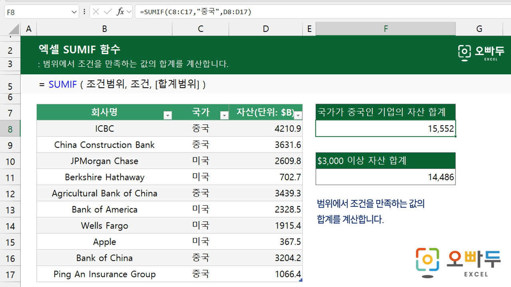The height and width of the screenshot is (287, 511).
Task: Select the asset value 3631.6
Action: click(266, 145)
